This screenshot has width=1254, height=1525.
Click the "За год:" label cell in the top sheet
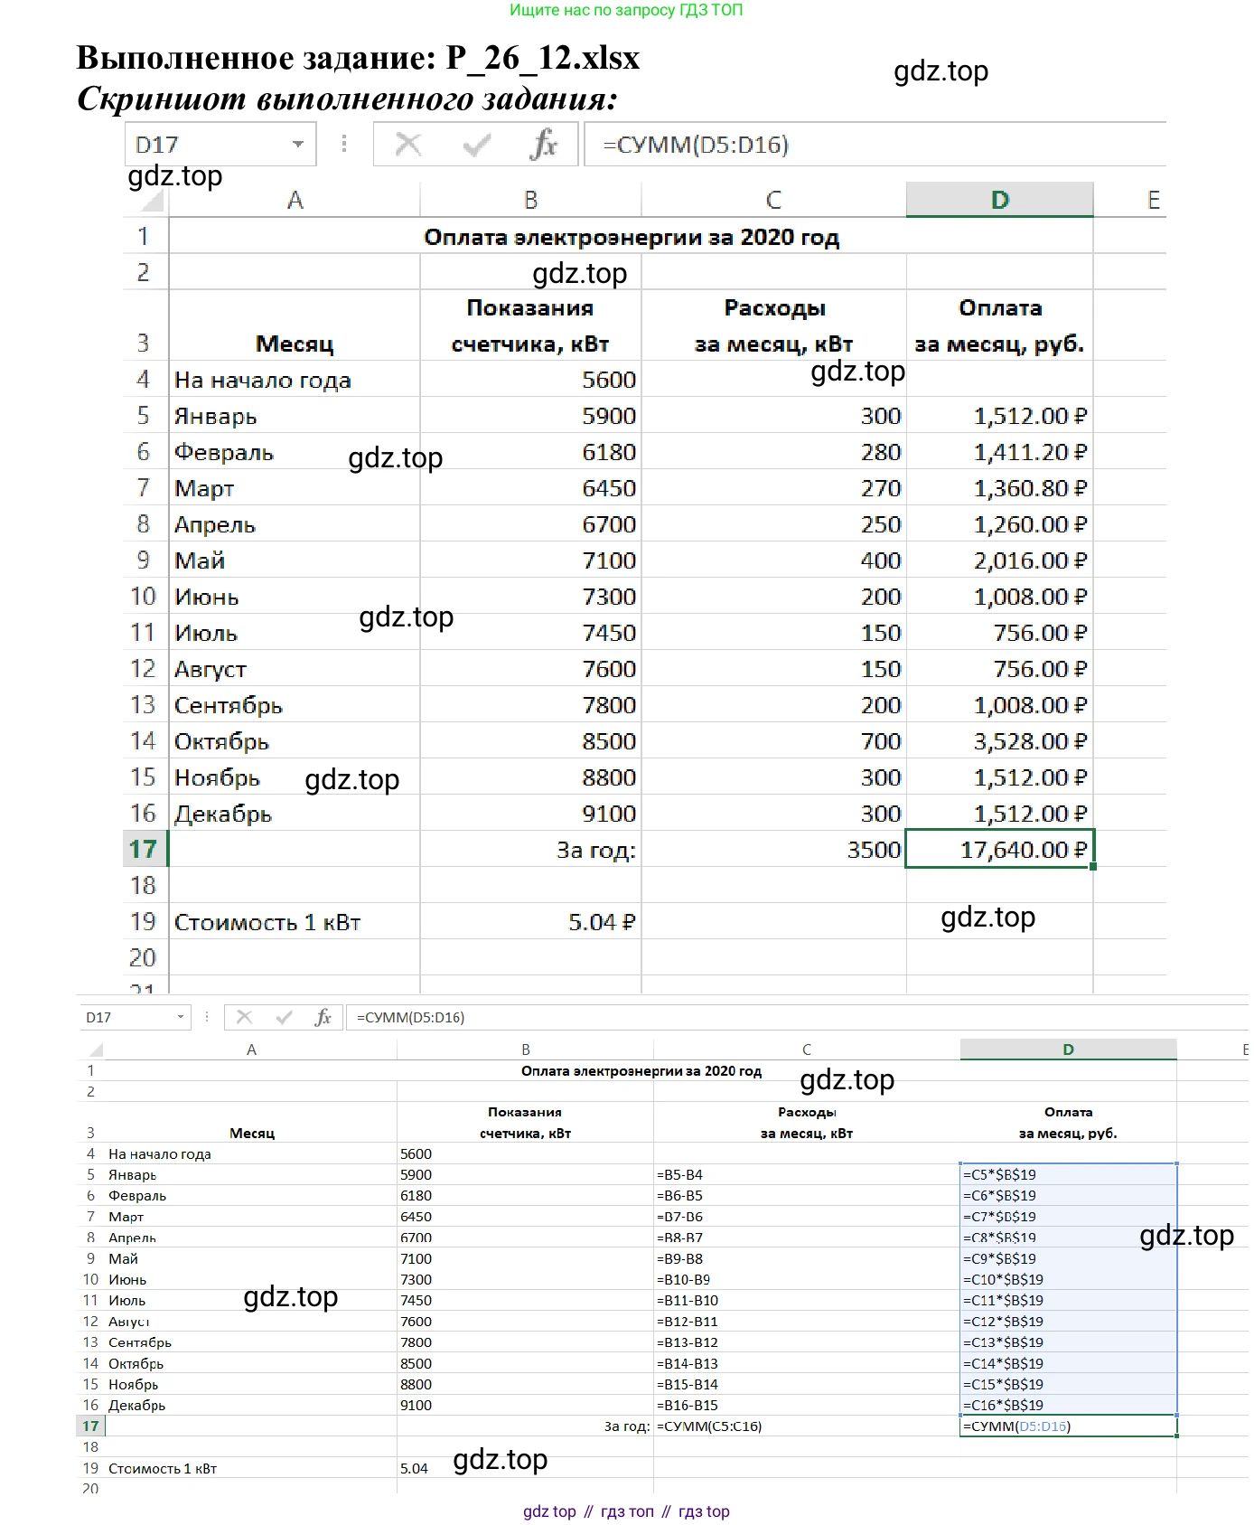click(x=530, y=850)
